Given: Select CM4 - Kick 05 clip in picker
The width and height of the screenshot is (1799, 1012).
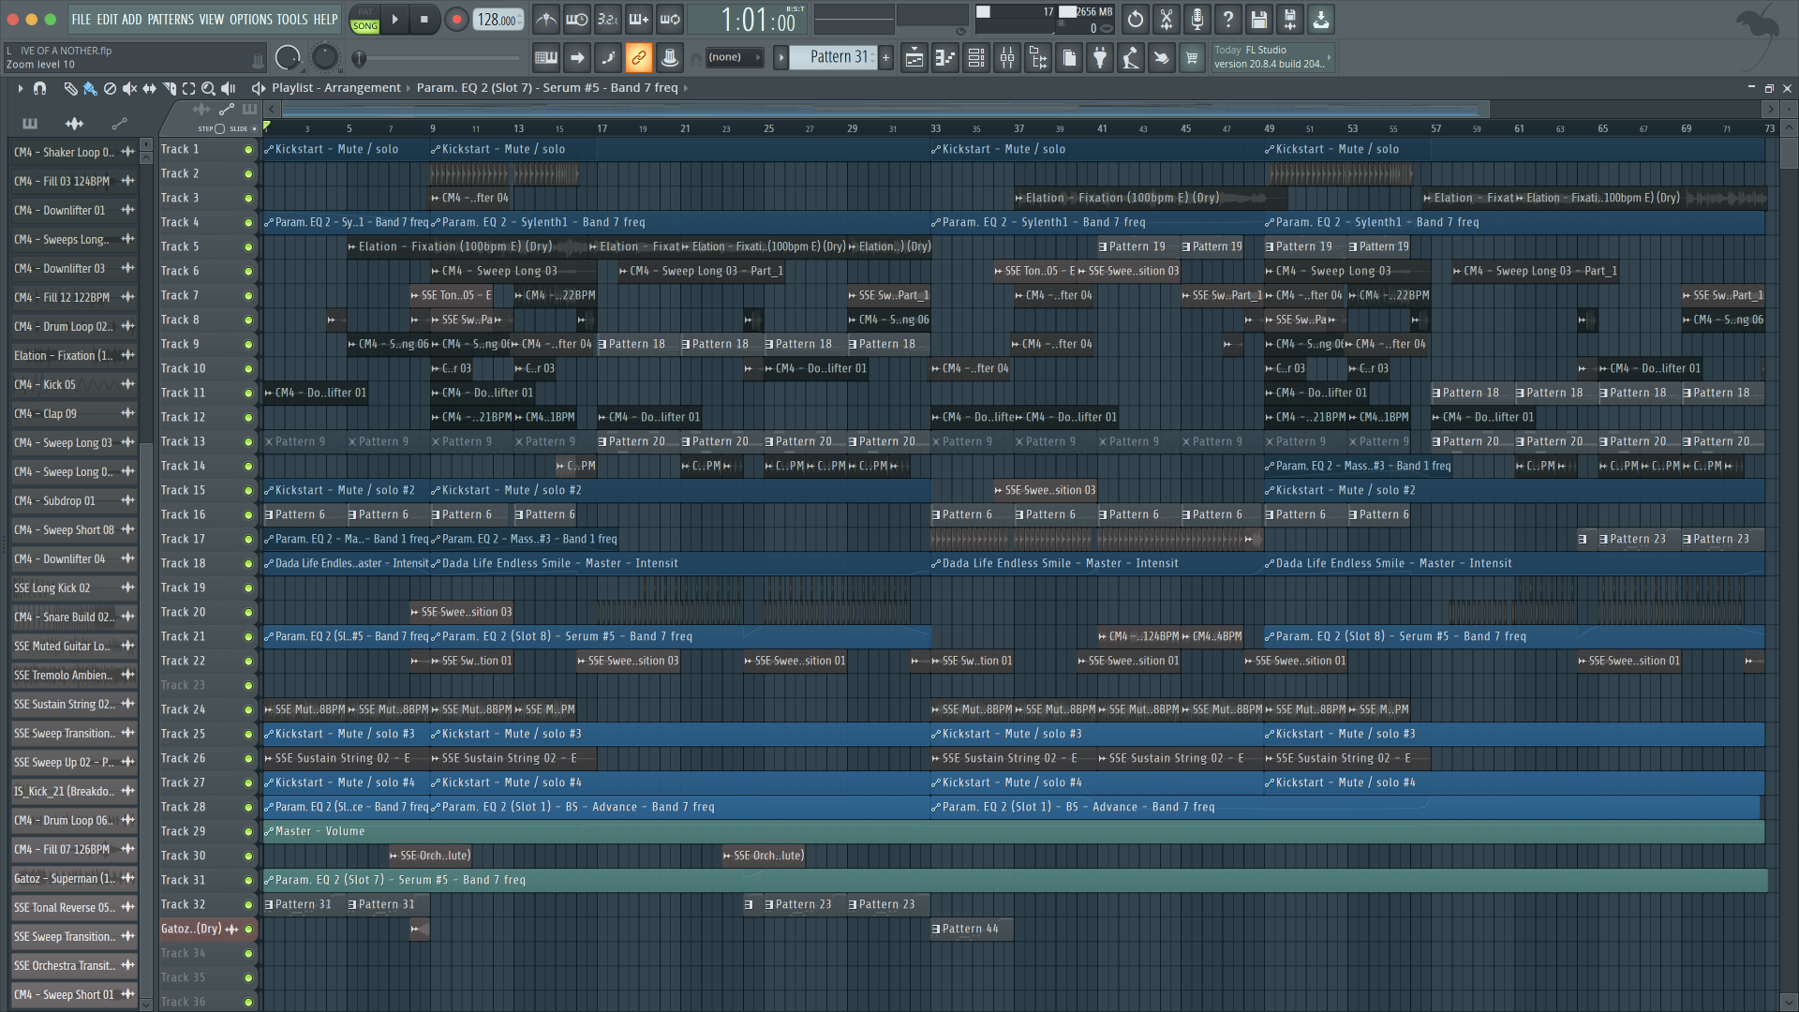Looking at the screenshot, I should [74, 385].
